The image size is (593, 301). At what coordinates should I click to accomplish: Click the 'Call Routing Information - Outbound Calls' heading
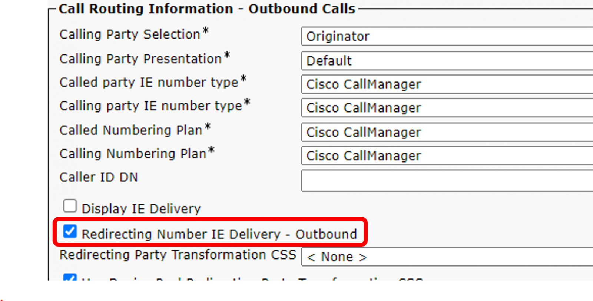click(207, 9)
